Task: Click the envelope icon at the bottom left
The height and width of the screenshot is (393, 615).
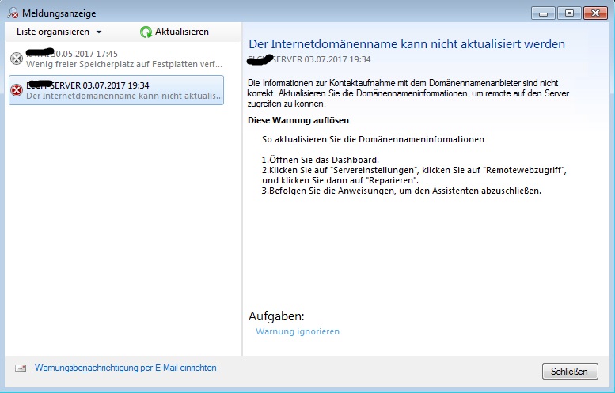Action: 21,368
